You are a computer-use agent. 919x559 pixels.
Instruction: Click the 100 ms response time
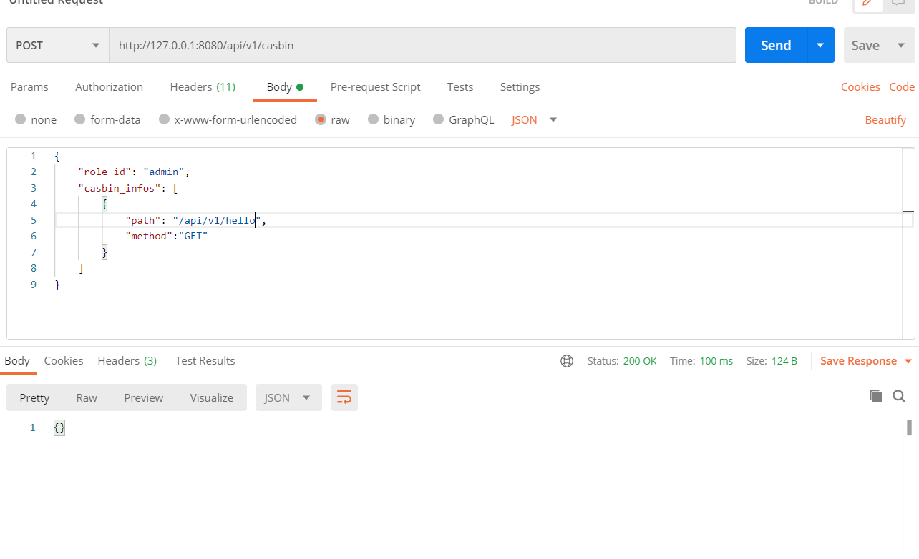coord(716,361)
